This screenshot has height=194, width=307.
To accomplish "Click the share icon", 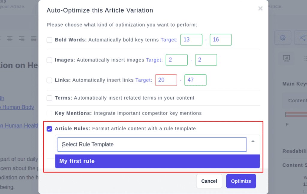I will click(302, 38).
